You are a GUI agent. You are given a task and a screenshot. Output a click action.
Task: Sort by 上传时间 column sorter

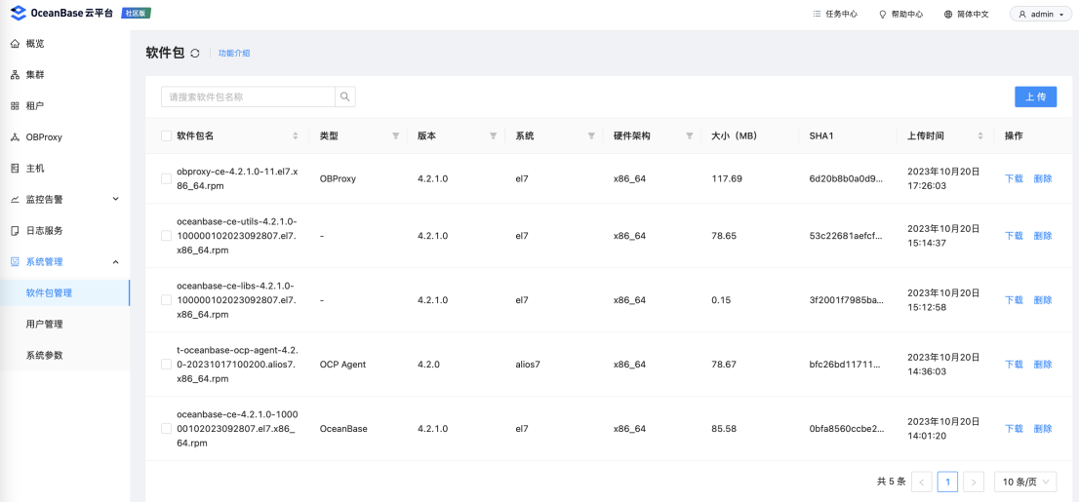point(980,136)
